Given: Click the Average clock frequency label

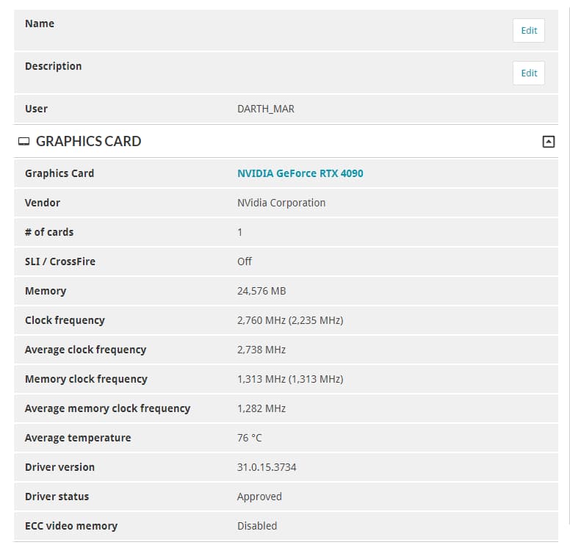Looking at the screenshot, I should point(85,350).
